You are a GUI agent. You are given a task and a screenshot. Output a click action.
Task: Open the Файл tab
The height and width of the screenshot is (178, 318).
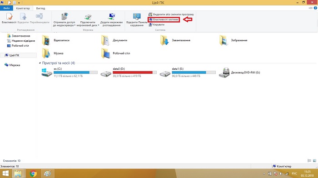coord(6,8)
